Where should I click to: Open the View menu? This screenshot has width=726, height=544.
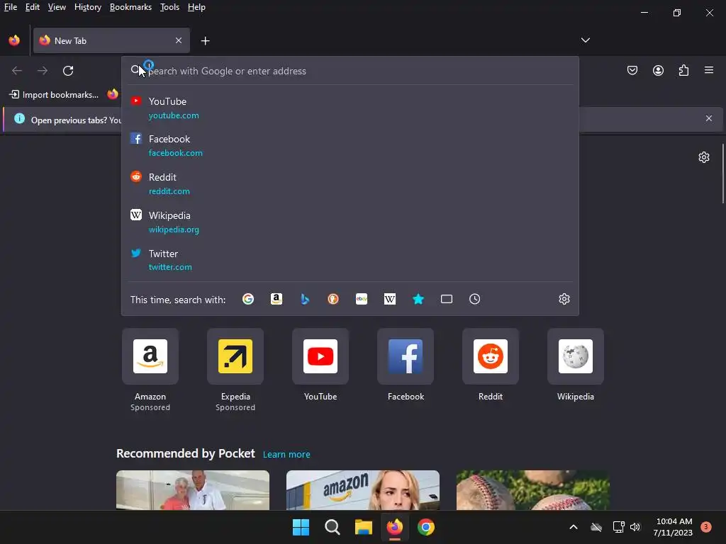tap(57, 7)
